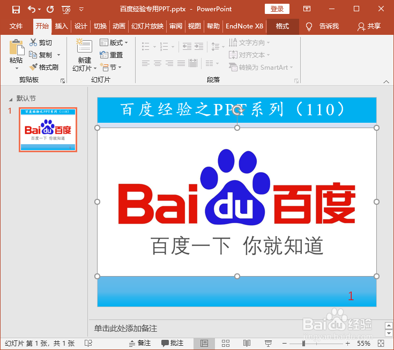This screenshot has width=394, height=350.
Task: Fit slide to current window
Action: (381, 343)
